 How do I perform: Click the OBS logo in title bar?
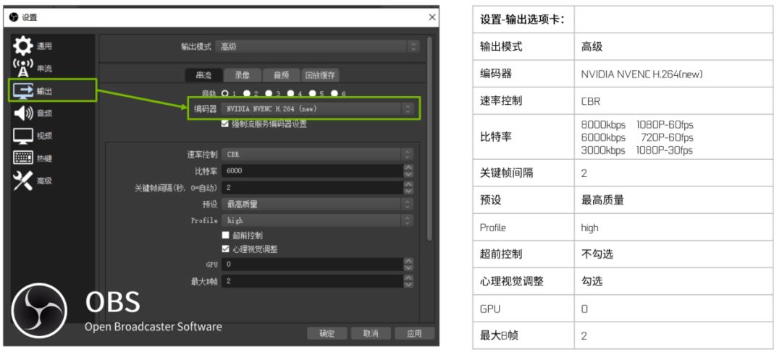(14, 17)
